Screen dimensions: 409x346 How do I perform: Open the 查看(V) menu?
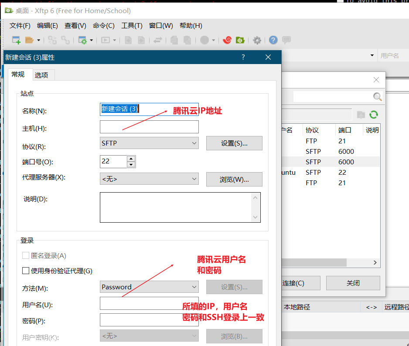(75, 26)
